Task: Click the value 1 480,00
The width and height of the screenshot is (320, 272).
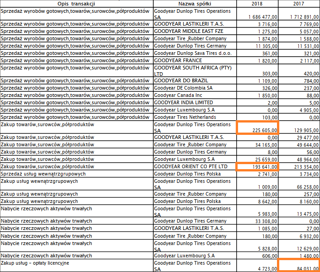Action: [x=309, y=256]
